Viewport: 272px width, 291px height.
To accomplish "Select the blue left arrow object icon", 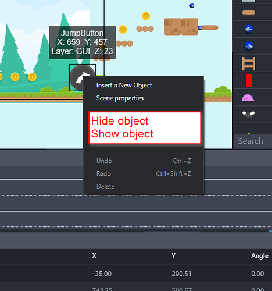I will point(249,29).
